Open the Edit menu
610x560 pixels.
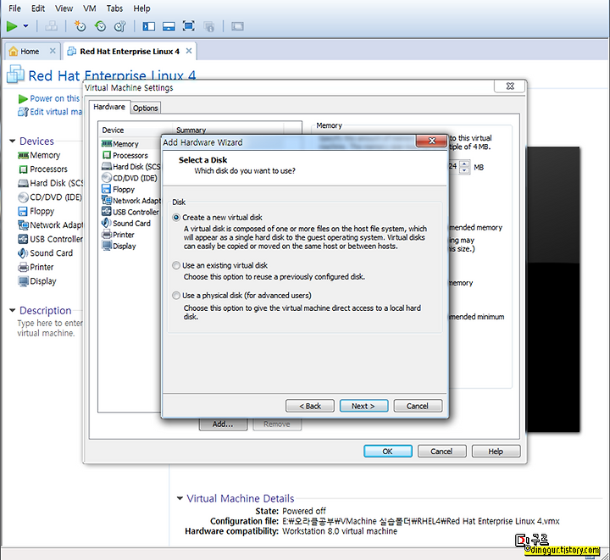[x=38, y=8]
